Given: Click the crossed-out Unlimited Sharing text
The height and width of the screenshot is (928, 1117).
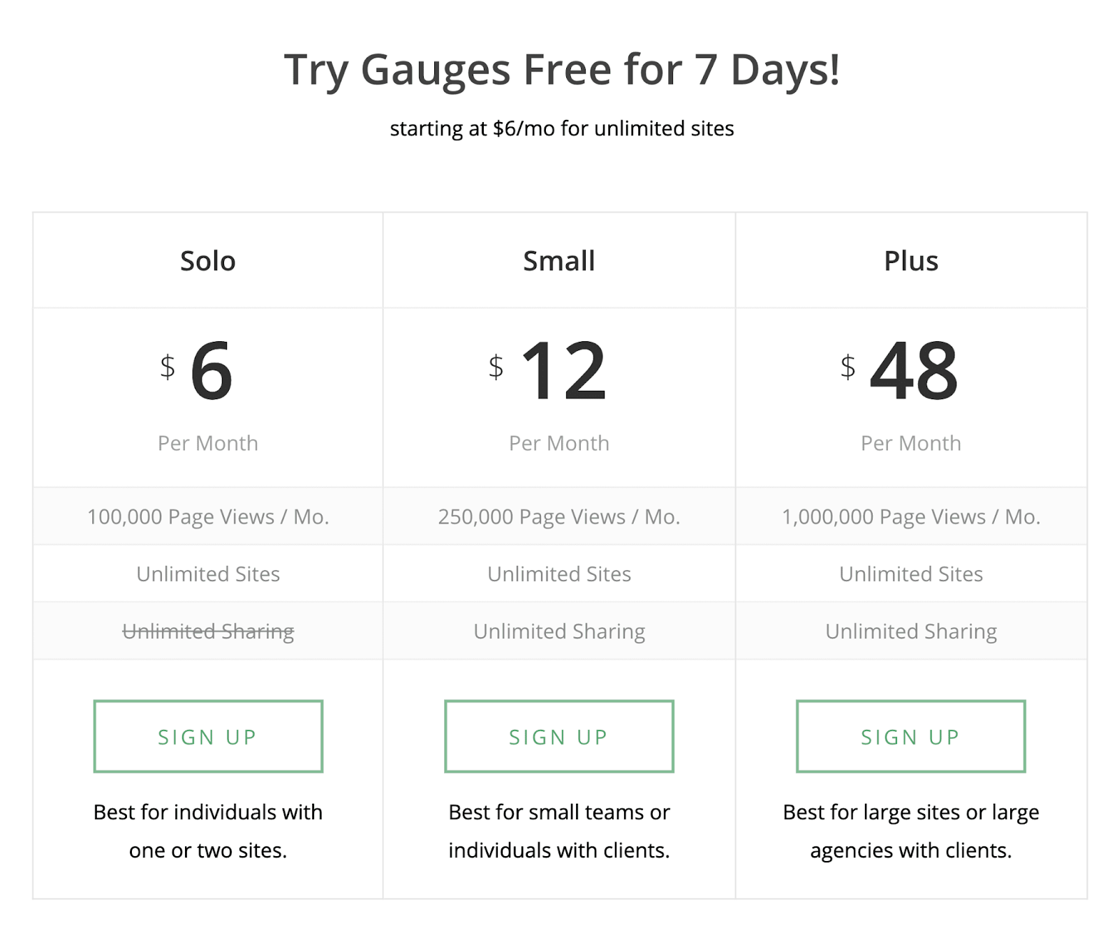Looking at the screenshot, I should pyautogui.click(x=207, y=631).
